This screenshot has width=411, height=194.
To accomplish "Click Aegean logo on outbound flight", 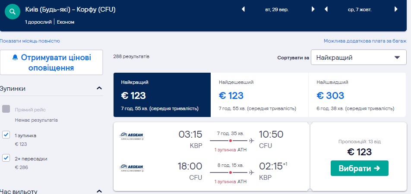I will [131, 137].
